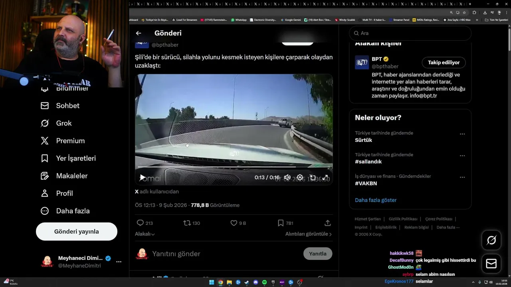Open the #sallandık trending topic
This screenshot has height=287, width=511.
[368, 162]
